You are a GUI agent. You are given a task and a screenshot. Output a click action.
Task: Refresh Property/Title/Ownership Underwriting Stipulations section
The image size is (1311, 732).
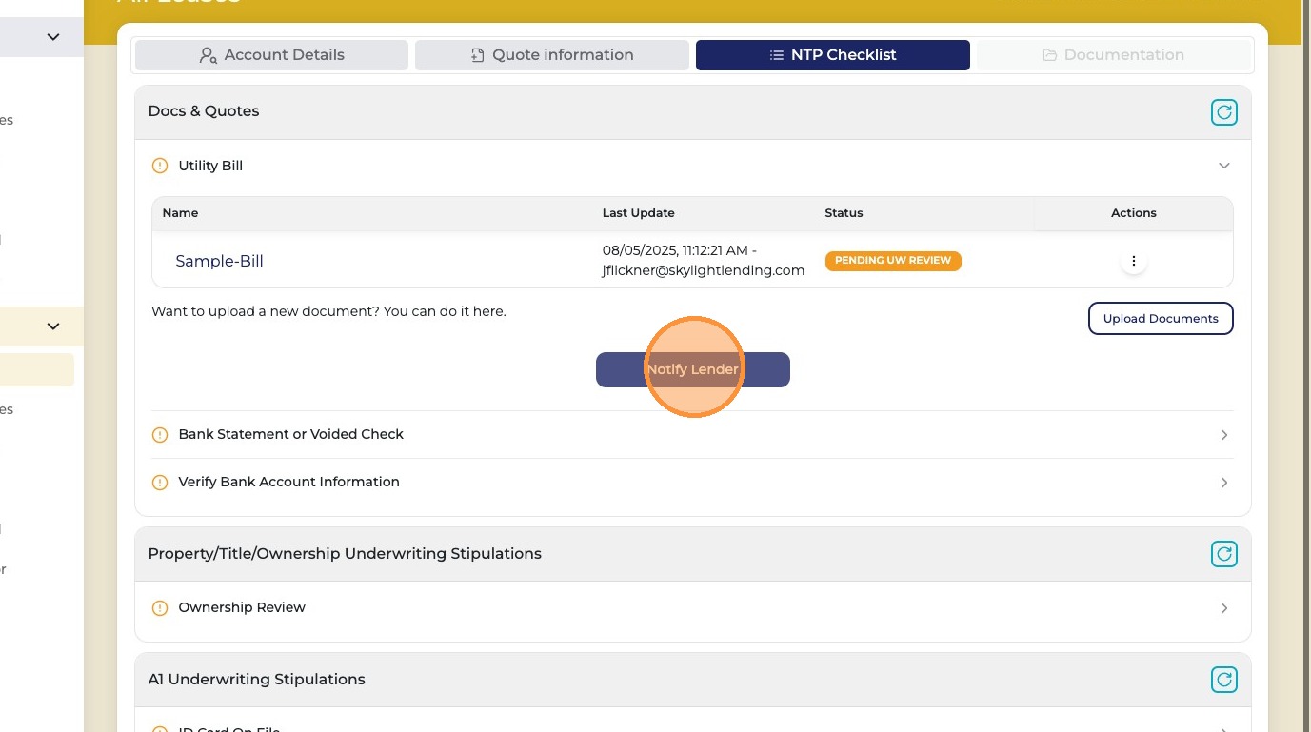click(x=1223, y=554)
